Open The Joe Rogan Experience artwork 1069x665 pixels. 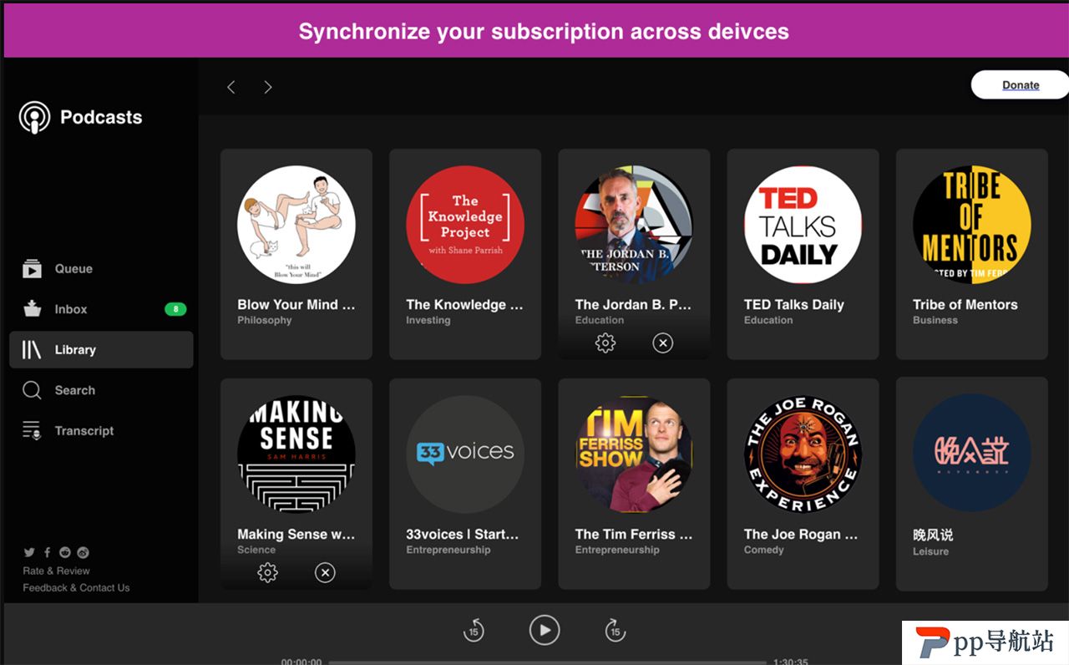tap(803, 454)
